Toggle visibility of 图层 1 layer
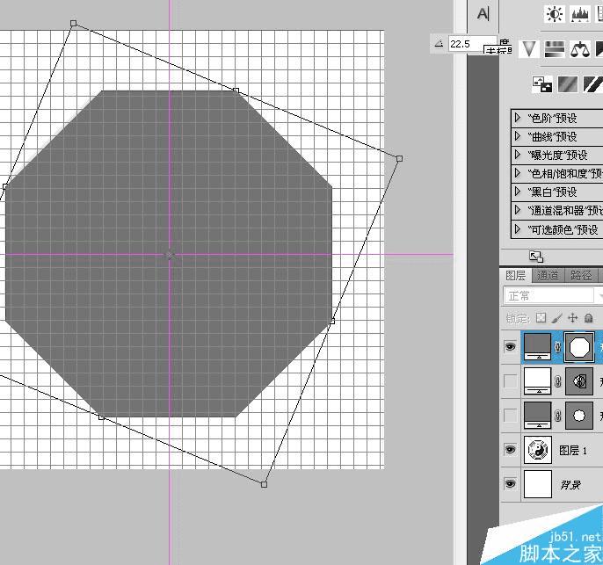The width and height of the screenshot is (603, 565). tap(510, 450)
